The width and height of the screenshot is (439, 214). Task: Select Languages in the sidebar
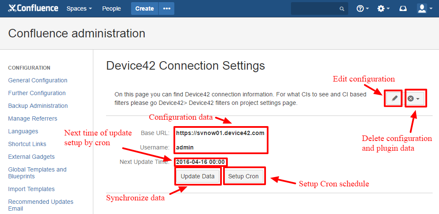click(23, 131)
